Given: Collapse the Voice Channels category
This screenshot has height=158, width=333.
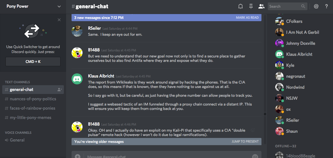Looking at the screenshot, I should [18, 133].
